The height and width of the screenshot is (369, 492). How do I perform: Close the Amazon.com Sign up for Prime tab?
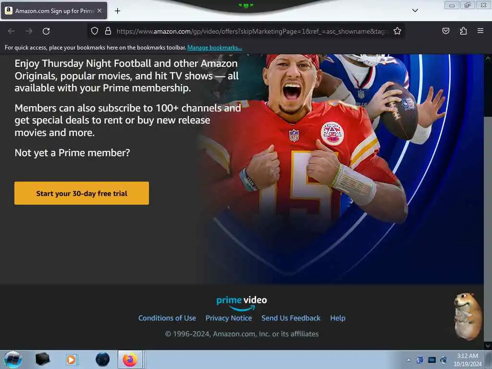click(99, 11)
